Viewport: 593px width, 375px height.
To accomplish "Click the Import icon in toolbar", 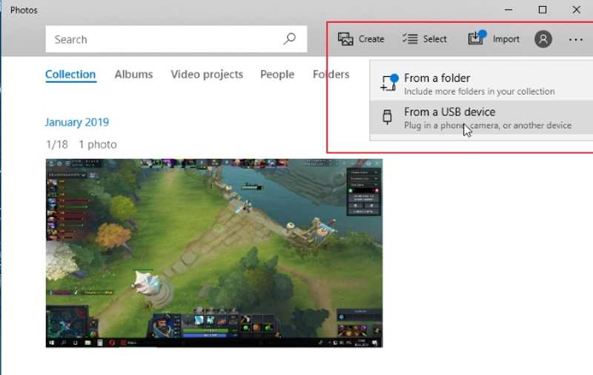I will click(476, 38).
